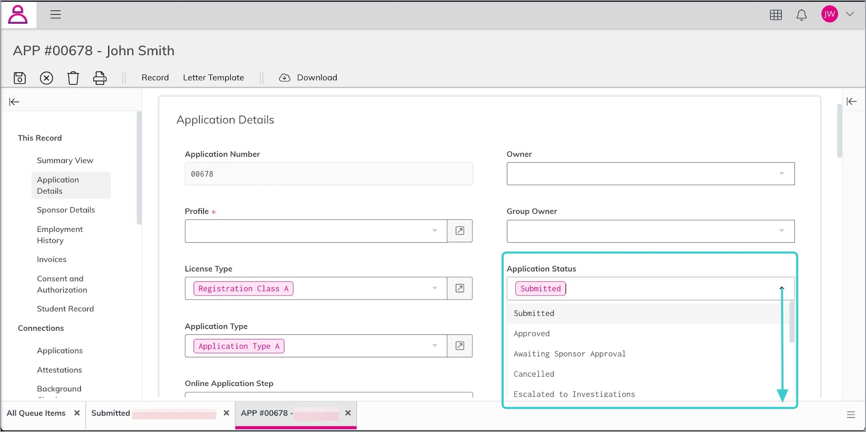Open notifications bell

pos(801,15)
